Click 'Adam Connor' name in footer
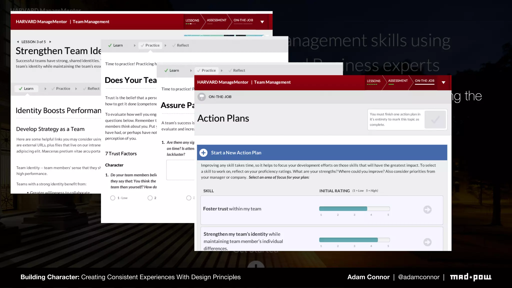This screenshot has height=288, width=512. click(x=368, y=277)
